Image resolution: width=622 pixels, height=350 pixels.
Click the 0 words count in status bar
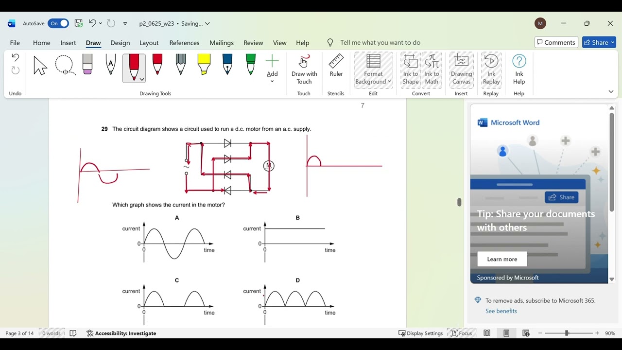point(52,333)
